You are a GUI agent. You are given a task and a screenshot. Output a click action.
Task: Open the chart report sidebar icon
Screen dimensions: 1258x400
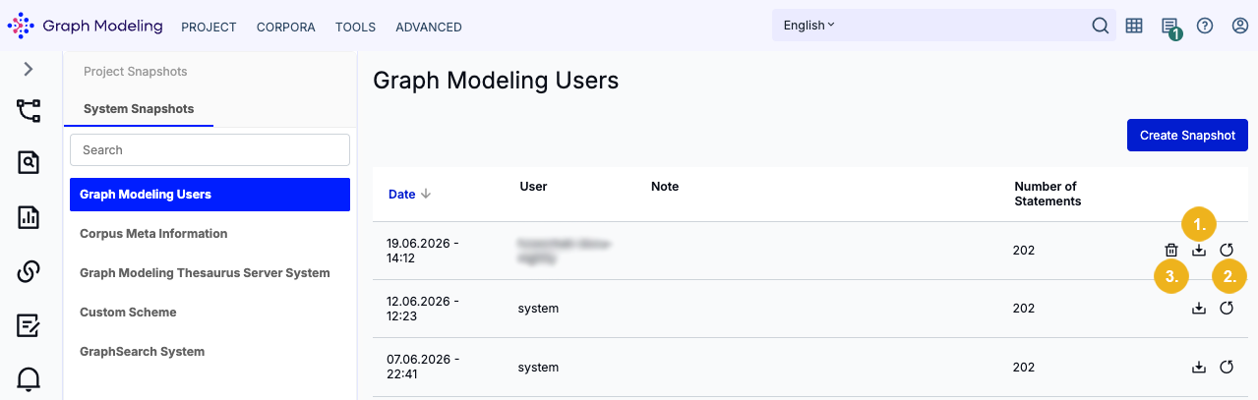(x=29, y=217)
